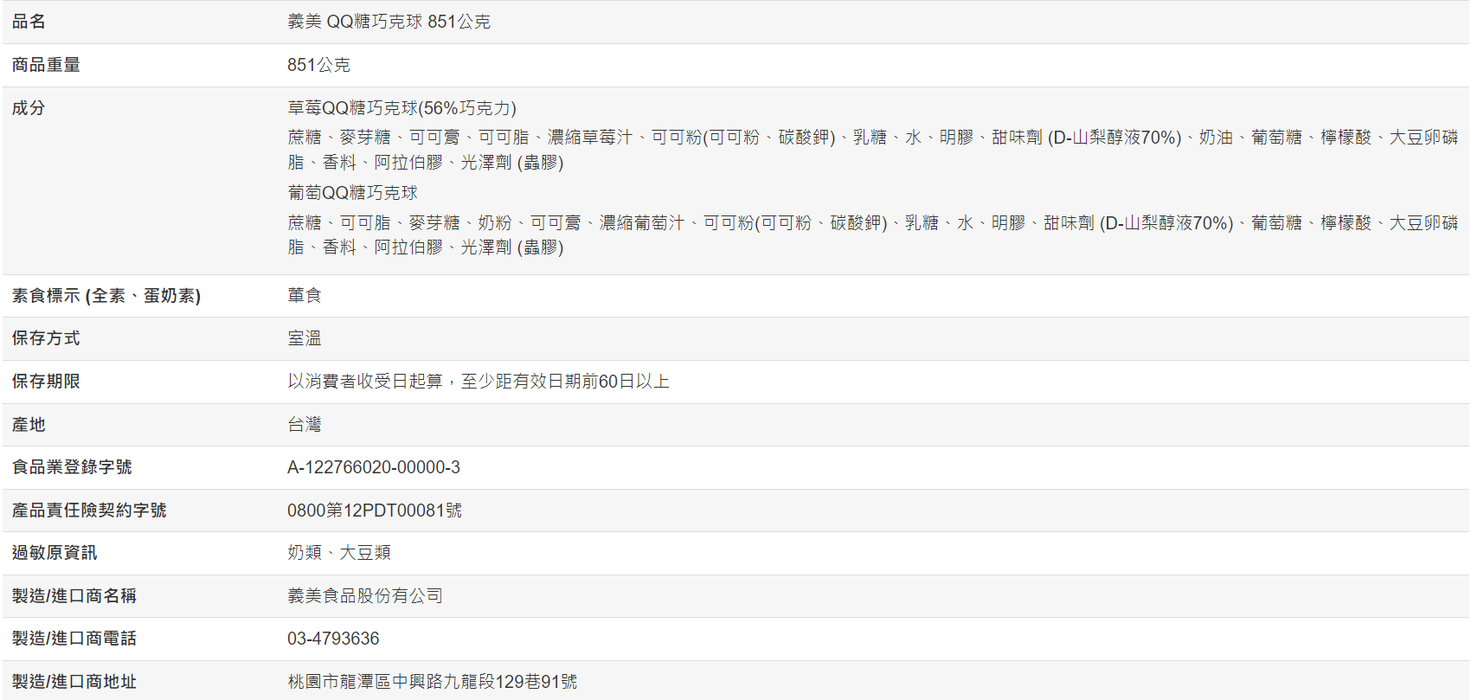The height and width of the screenshot is (700, 1471).
Task: Click registration number A-122766020-00000-3
Action: [373, 467]
